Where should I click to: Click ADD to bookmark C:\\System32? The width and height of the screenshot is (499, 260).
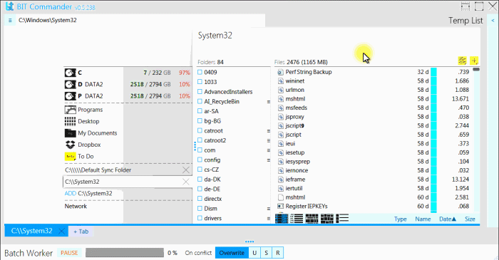(x=71, y=193)
